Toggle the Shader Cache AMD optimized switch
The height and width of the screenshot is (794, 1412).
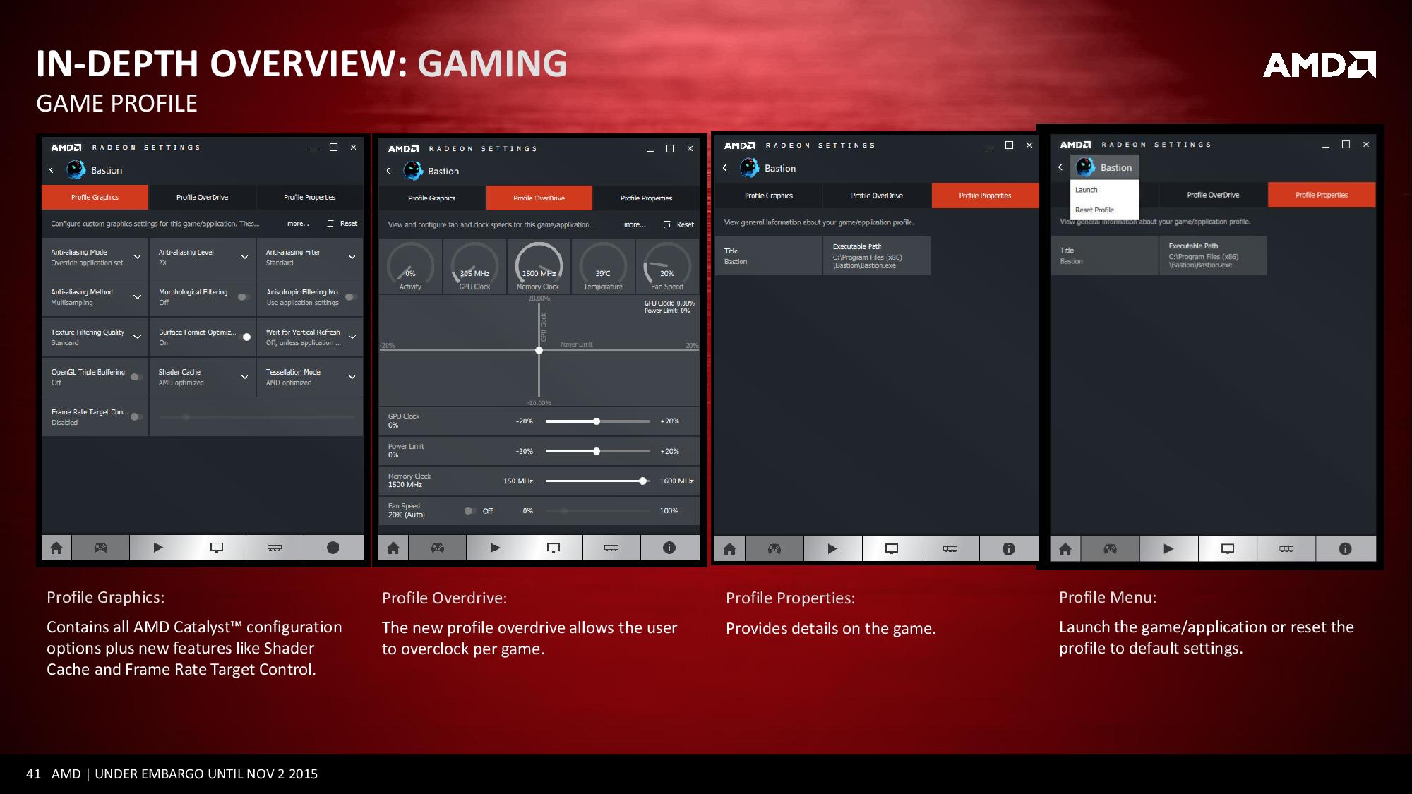tap(242, 375)
